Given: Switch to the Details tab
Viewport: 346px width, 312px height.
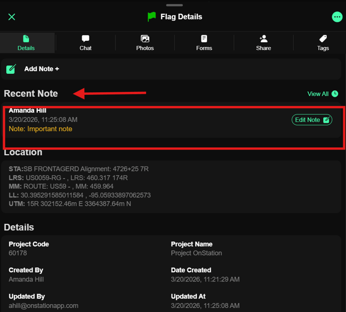Looking at the screenshot, I should tap(26, 43).
